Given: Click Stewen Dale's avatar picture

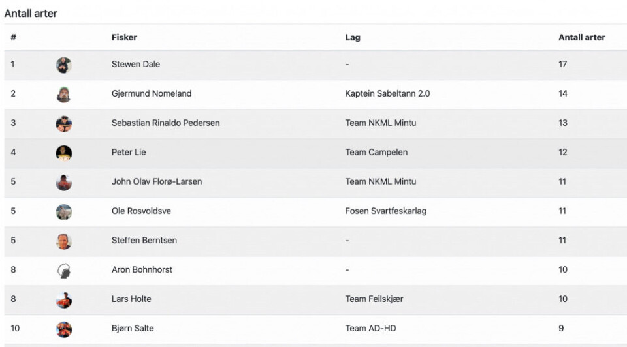Looking at the screenshot, I should (x=63, y=65).
